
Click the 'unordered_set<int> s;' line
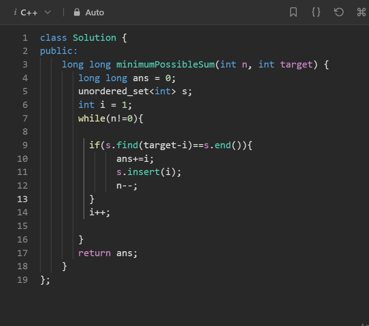[x=135, y=92]
